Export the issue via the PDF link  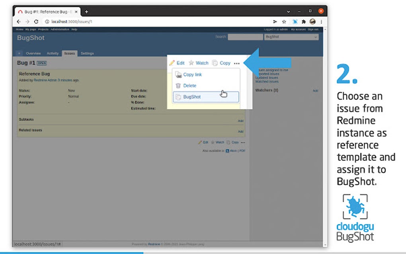(242, 150)
